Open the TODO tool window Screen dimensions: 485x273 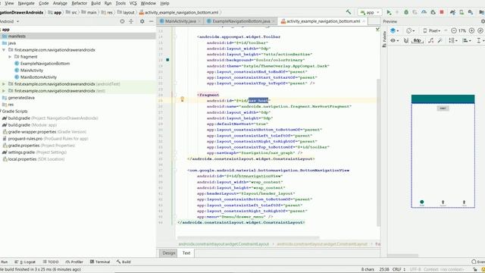pyautogui.click(x=51, y=262)
